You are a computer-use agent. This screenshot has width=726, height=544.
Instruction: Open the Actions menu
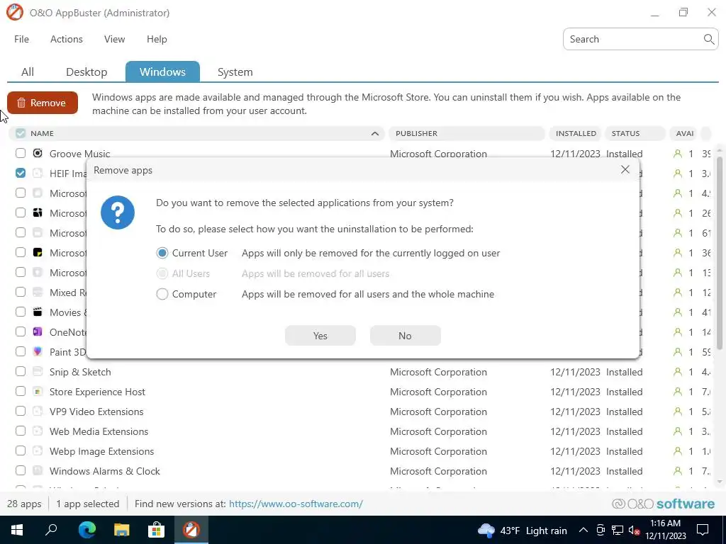click(66, 40)
